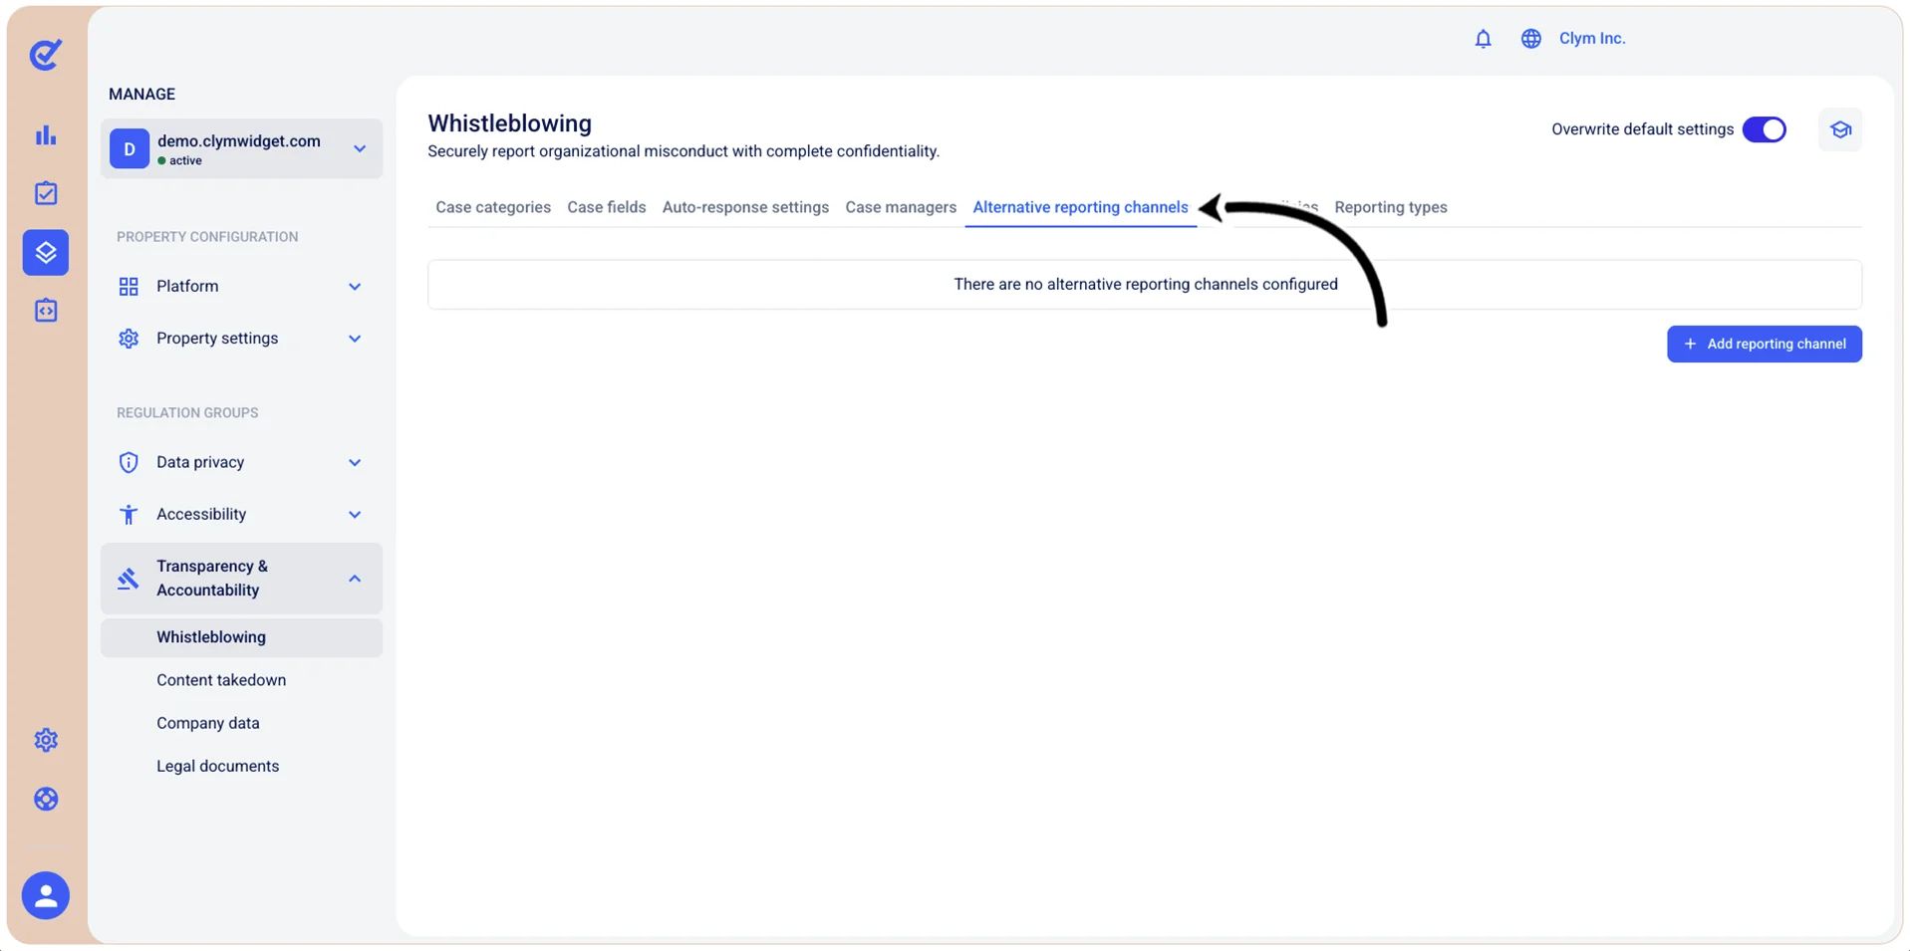Open the analytics bar chart icon

pos(46,135)
